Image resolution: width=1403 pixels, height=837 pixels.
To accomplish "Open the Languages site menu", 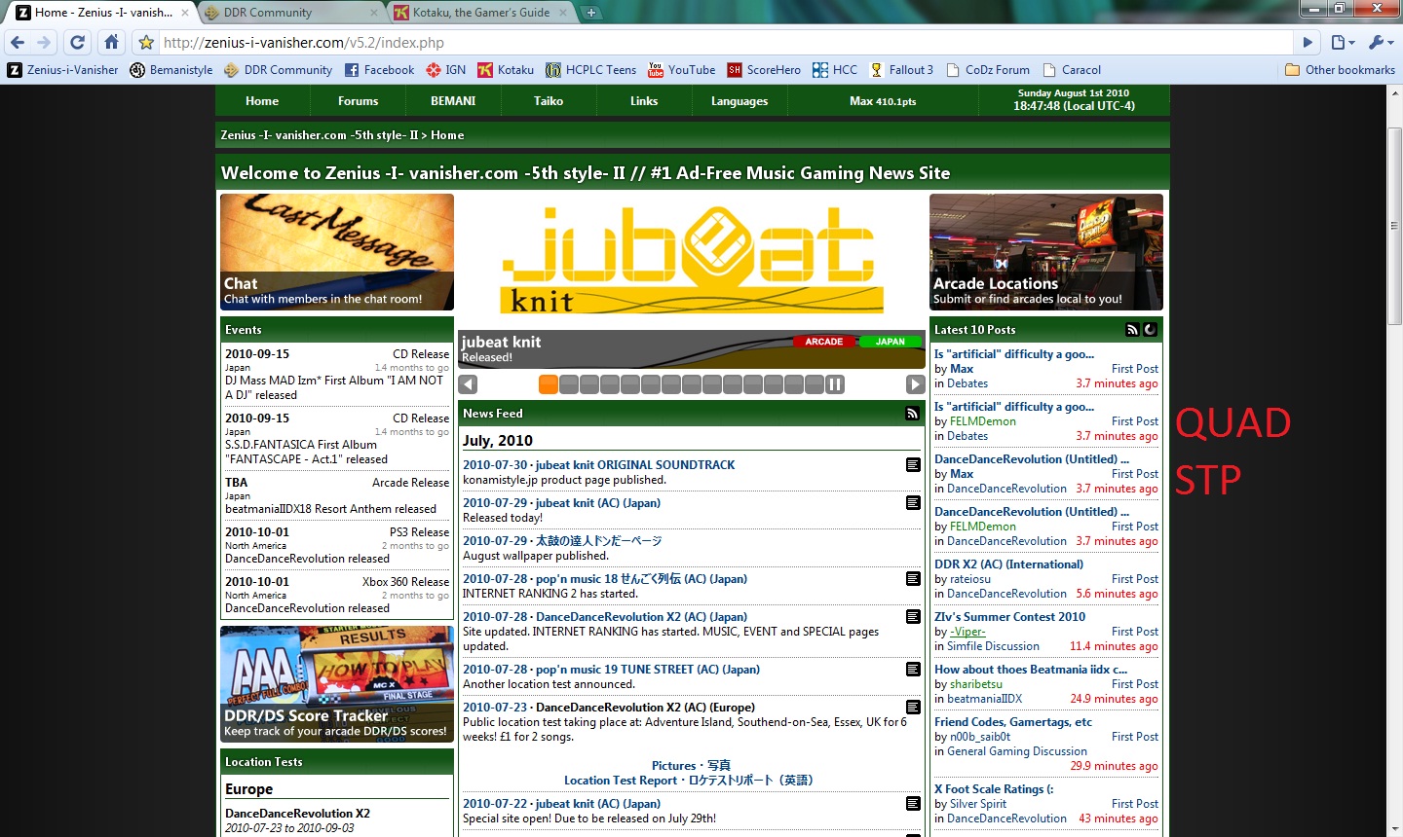I will pyautogui.click(x=739, y=101).
